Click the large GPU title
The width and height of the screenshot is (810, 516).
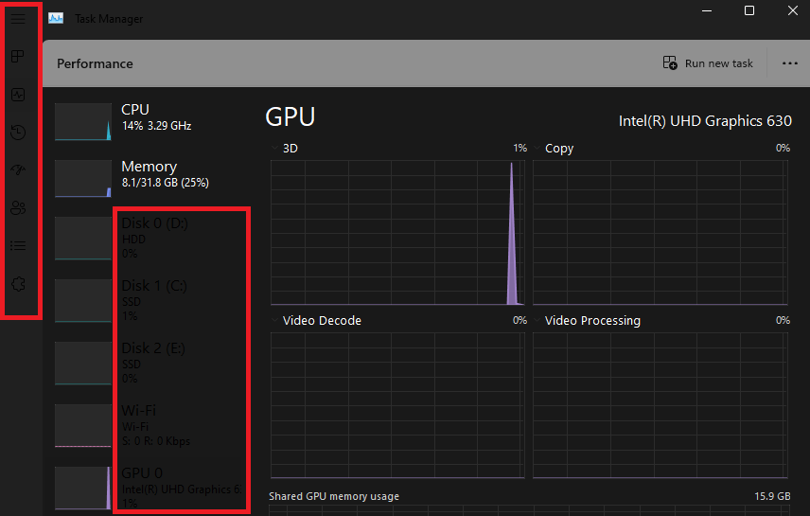(x=291, y=116)
